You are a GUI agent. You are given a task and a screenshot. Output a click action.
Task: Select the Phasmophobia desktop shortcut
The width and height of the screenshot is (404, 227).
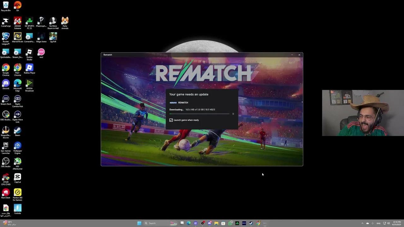[x=41, y=22]
